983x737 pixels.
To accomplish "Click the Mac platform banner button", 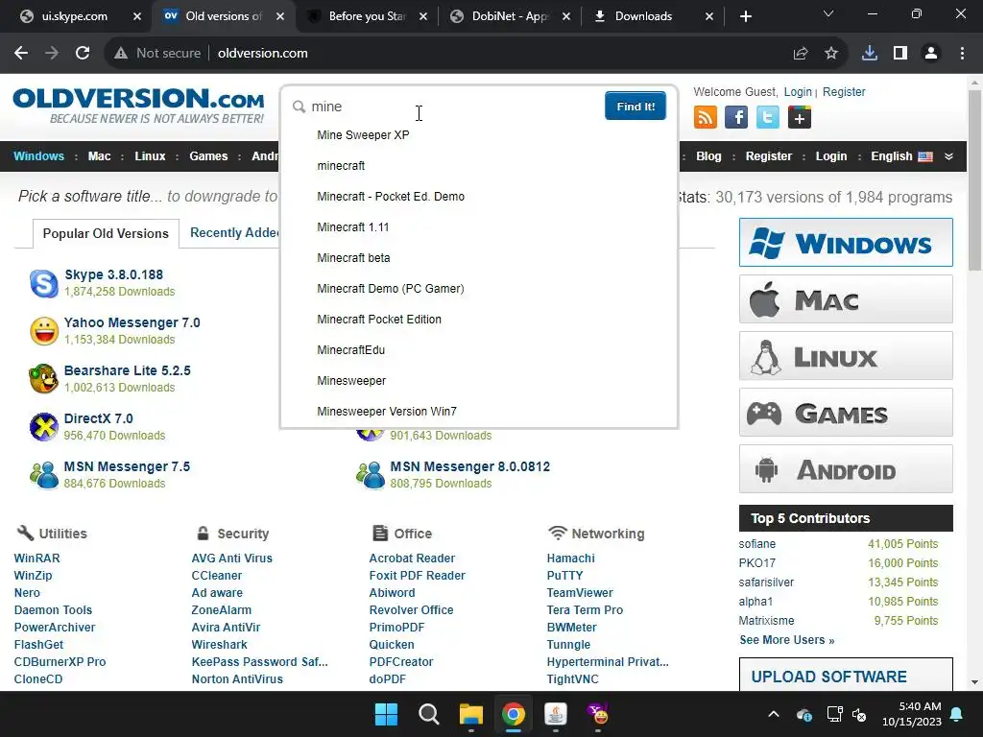I will pyautogui.click(x=846, y=299).
